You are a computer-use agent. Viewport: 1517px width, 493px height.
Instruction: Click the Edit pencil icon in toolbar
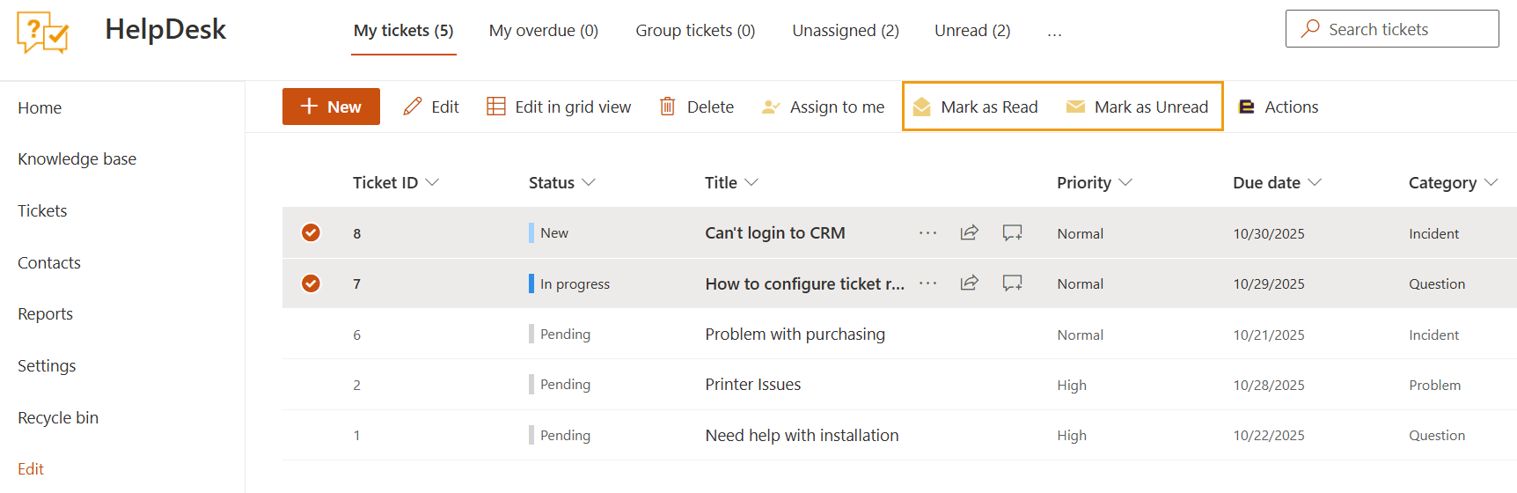[412, 107]
